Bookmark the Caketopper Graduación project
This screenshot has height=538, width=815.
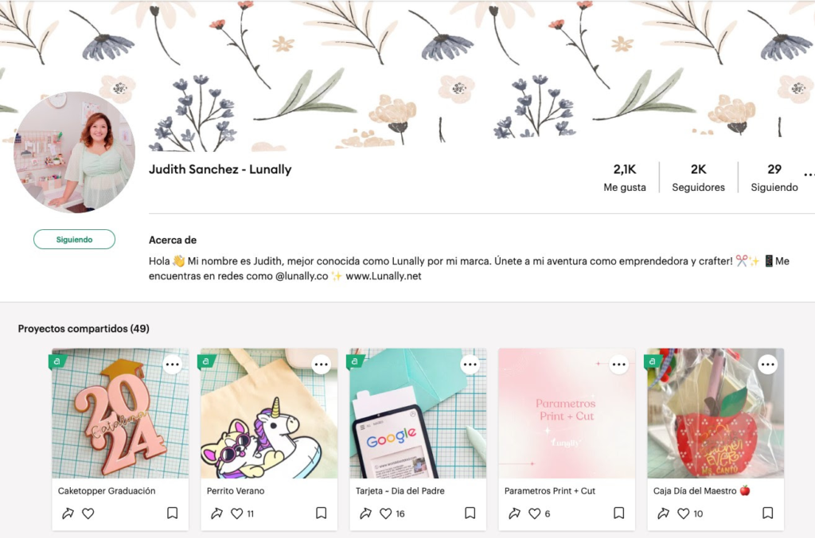coord(173,513)
